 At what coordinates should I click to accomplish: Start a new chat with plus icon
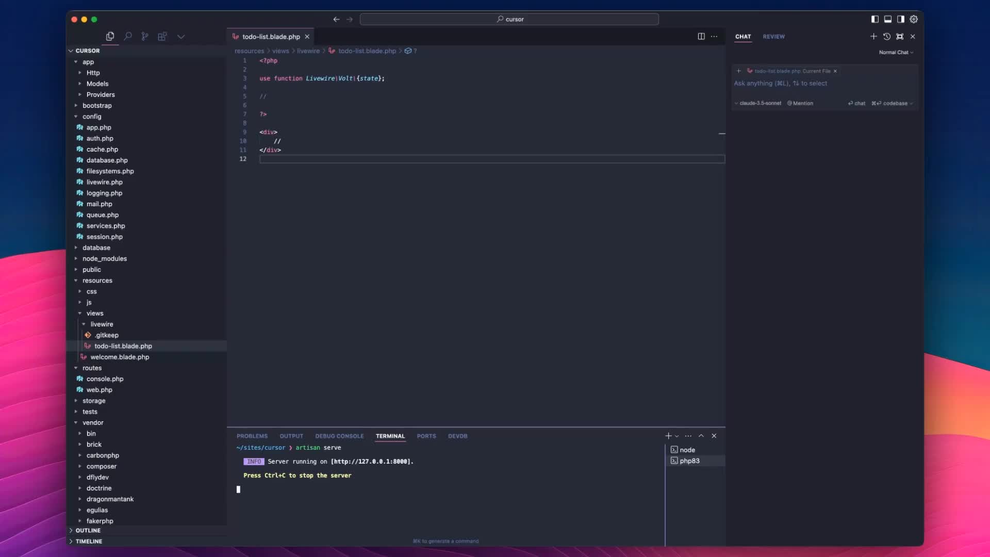[x=873, y=37]
